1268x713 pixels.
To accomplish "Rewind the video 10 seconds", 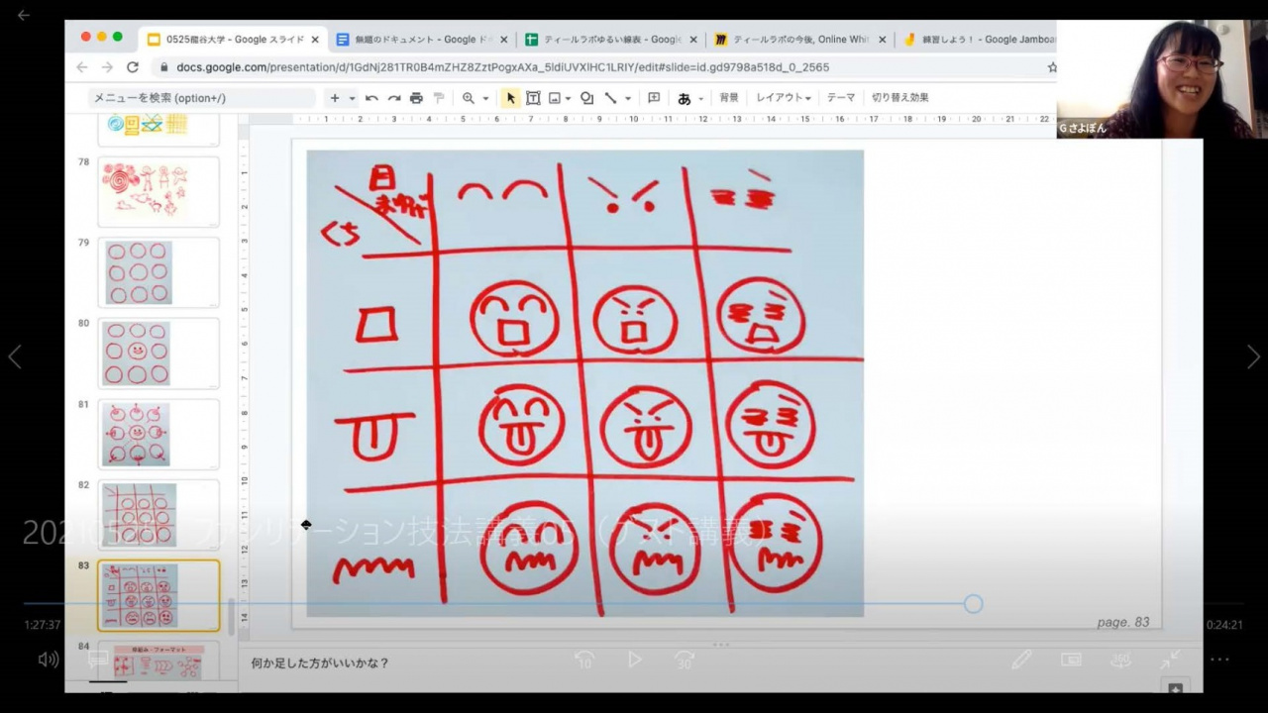I will click(x=584, y=660).
